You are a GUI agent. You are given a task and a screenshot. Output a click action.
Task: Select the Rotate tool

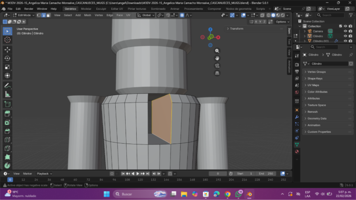tap(7, 58)
